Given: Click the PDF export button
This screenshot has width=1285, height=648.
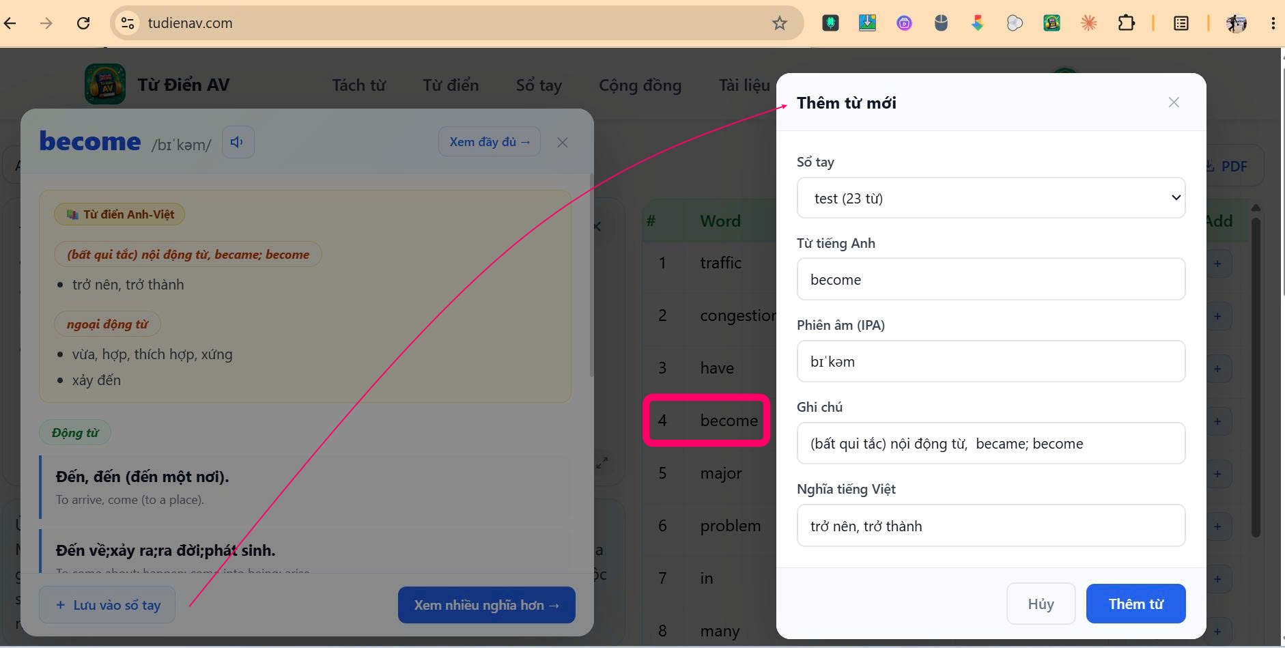Looking at the screenshot, I should (x=1230, y=166).
